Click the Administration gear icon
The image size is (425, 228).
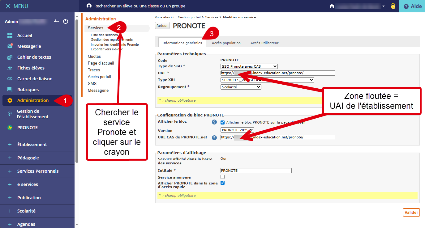10,100
